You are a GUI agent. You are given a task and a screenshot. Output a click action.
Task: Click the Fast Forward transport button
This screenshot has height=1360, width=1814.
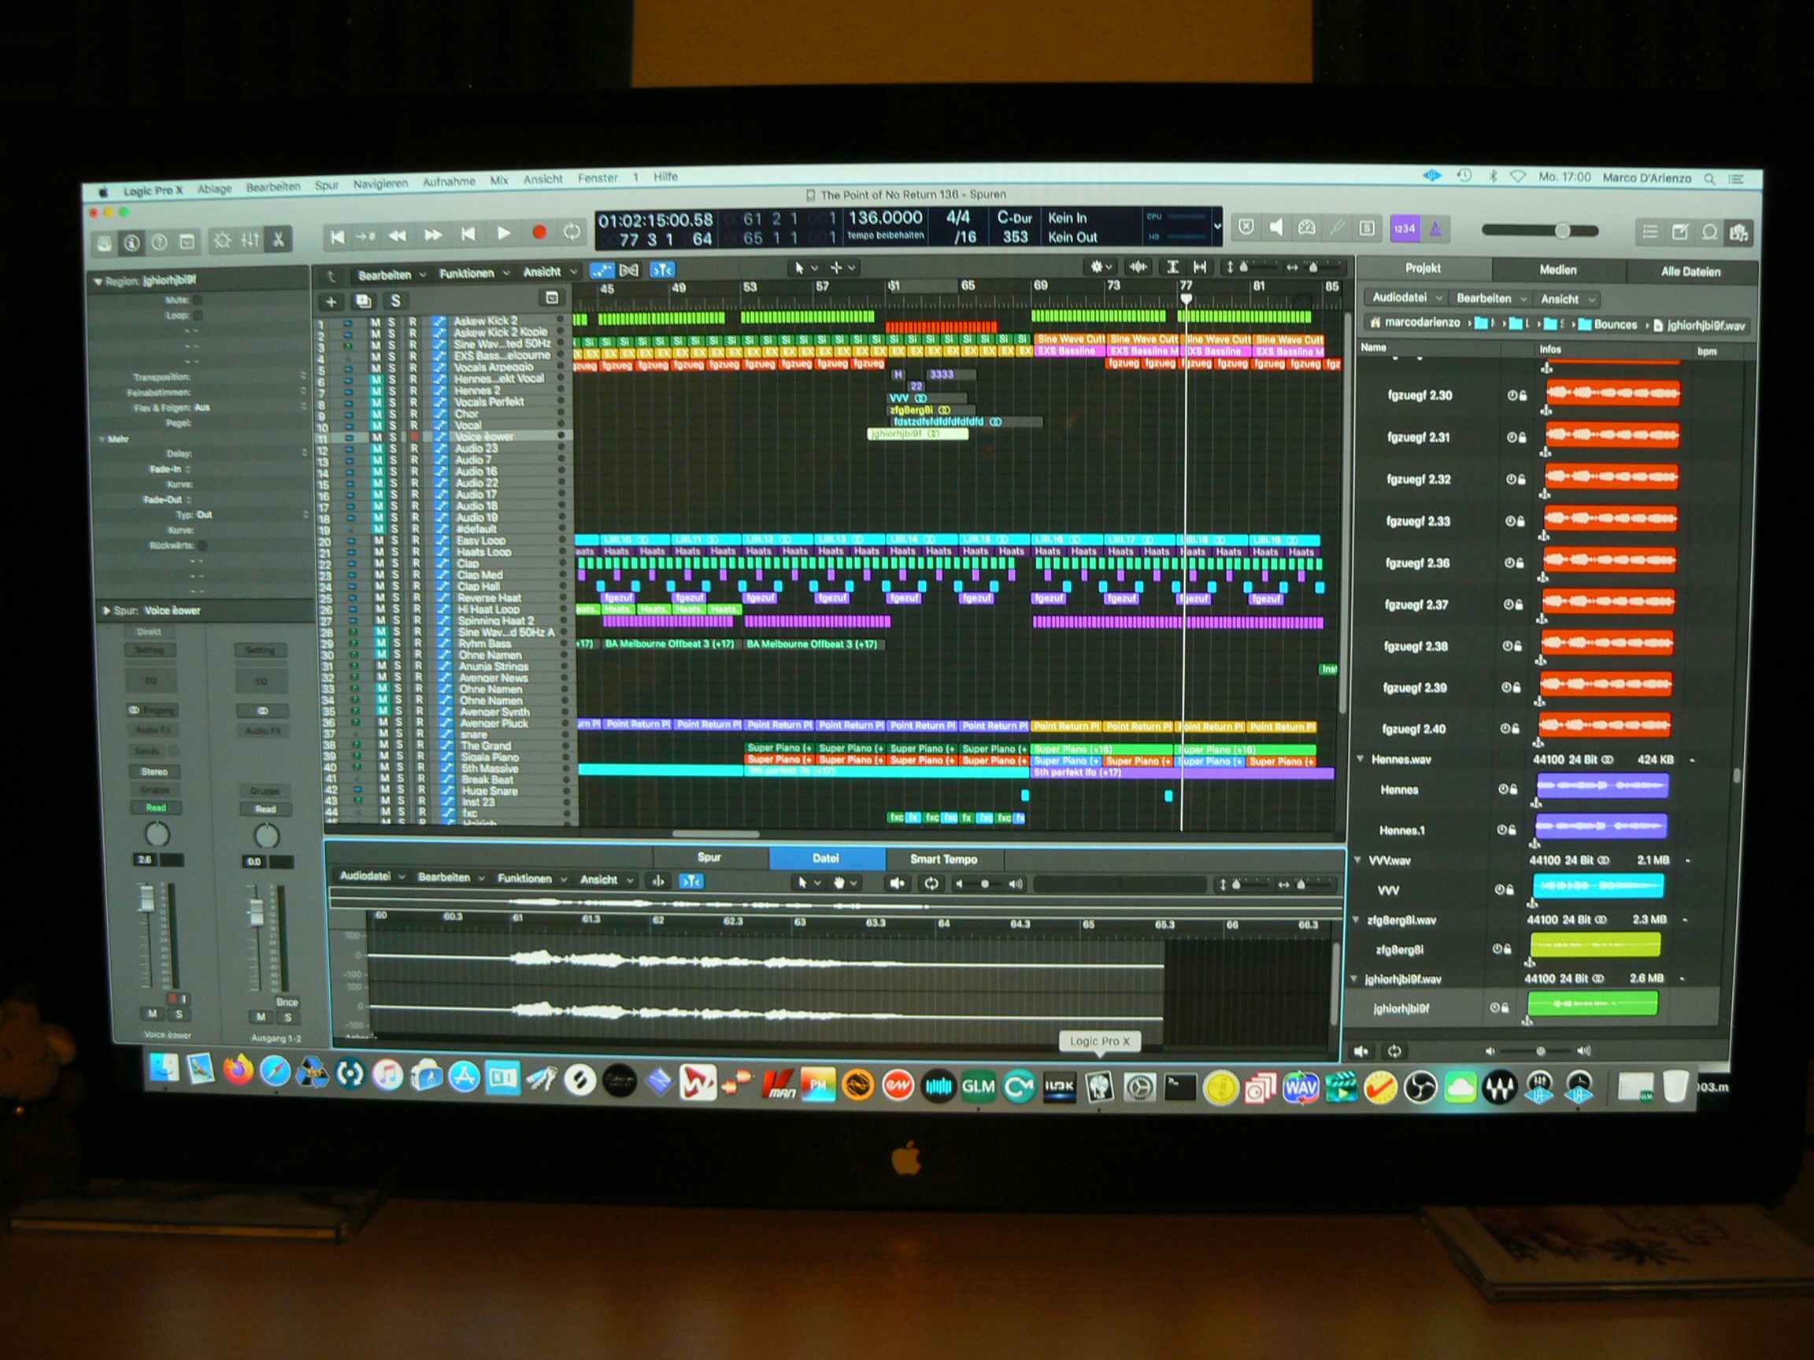pos(433,235)
